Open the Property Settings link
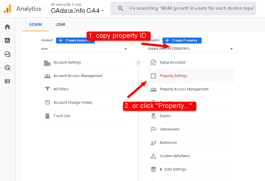This screenshot has width=265, height=181. pos(174,76)
